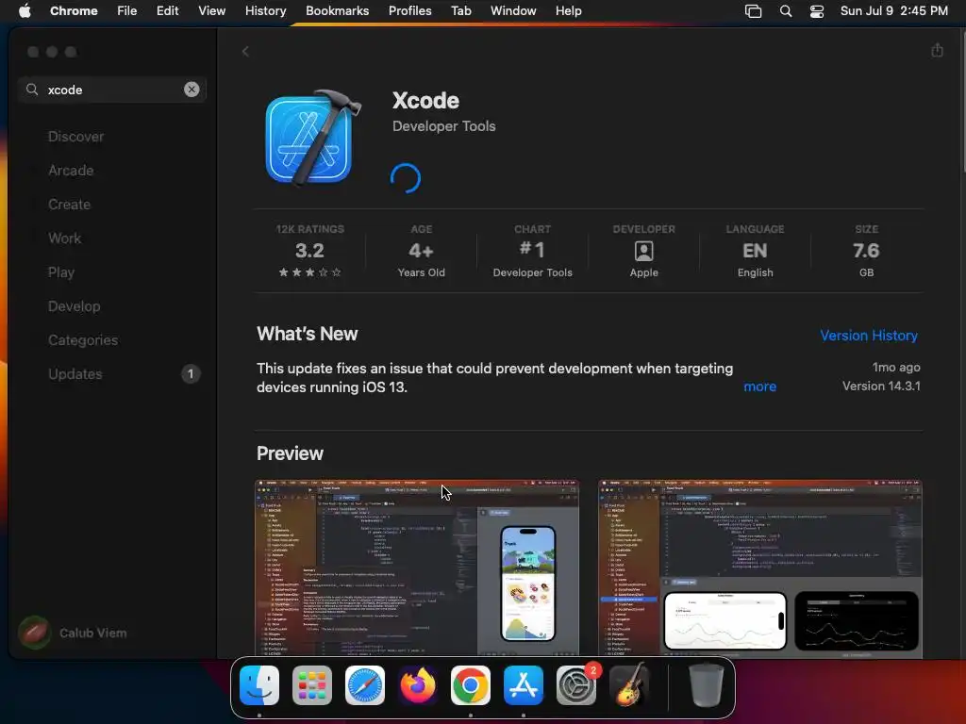Open System Settings from the Dock
Screen dimensions: 966x724
(x=576, y=685)
